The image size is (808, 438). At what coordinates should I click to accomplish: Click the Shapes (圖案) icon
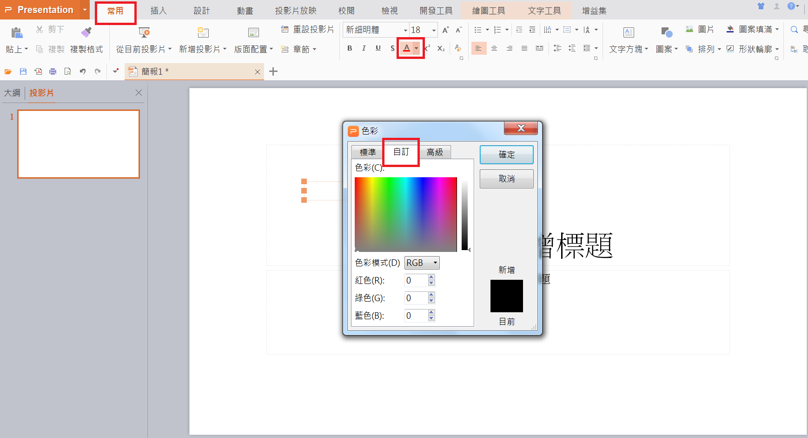point(667,32)
